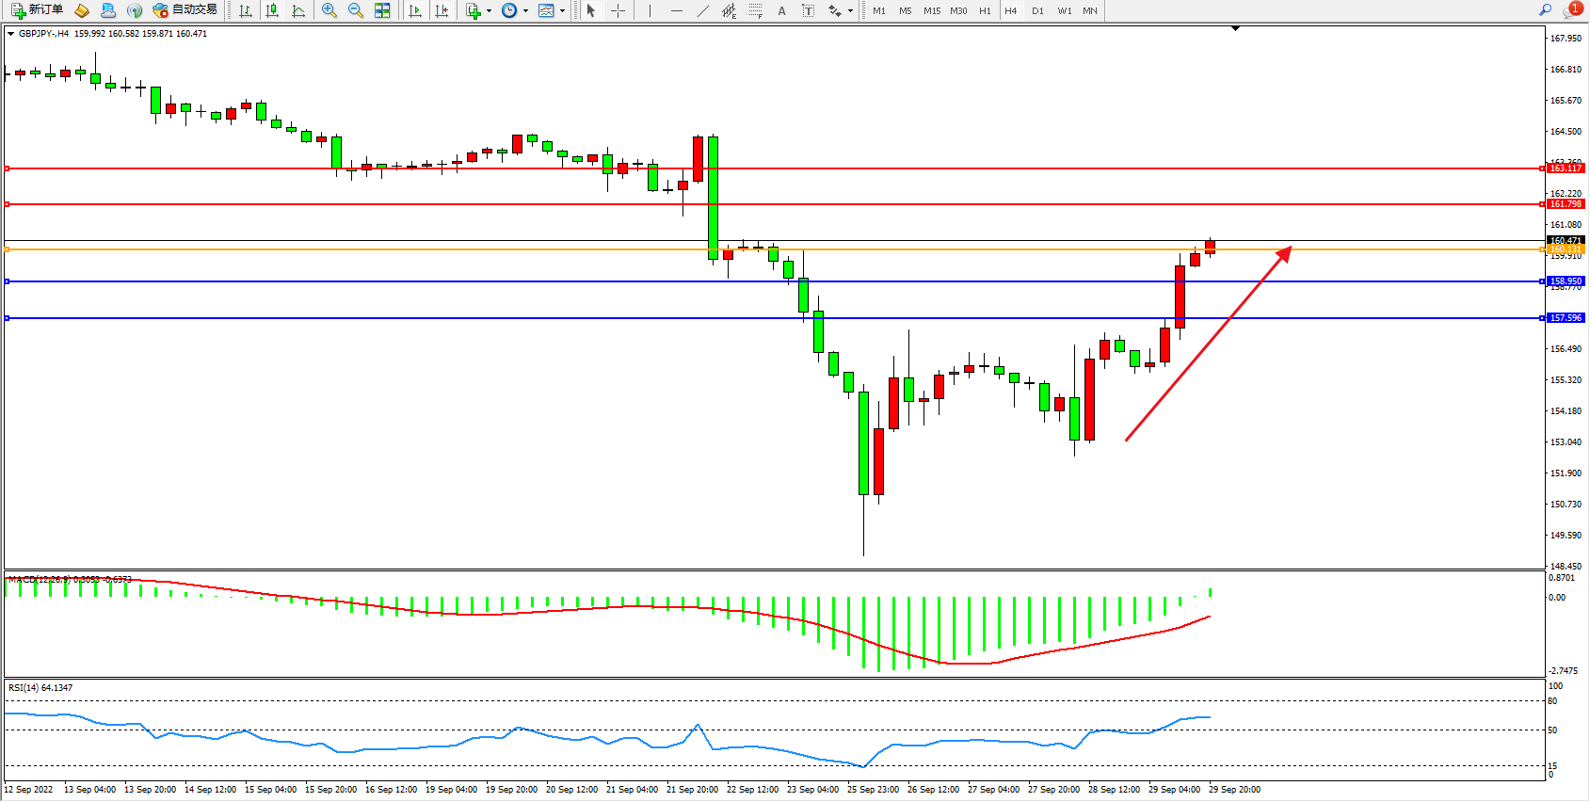Switch to the D1 timeframe
Image resolution: width=1590 pixels, height=802 pixels.
click(x=1037, y=10)
